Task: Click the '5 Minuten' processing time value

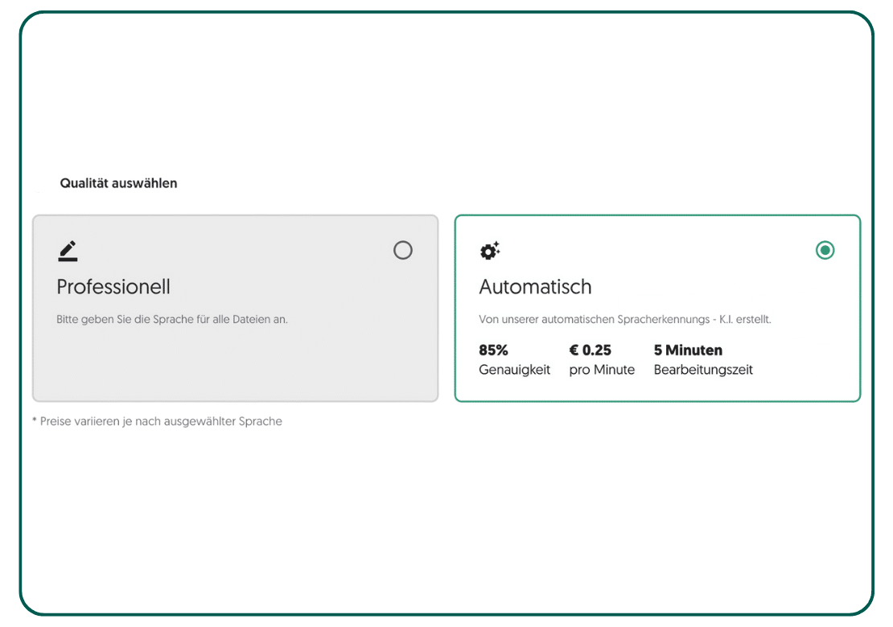Action: (x=688, y=350)
